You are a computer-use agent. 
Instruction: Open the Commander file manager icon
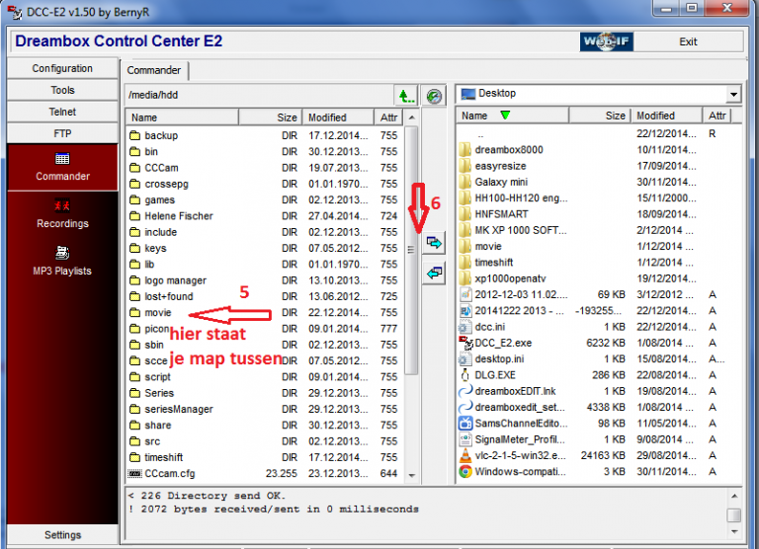pyautogui.click(x=62, y=159)
